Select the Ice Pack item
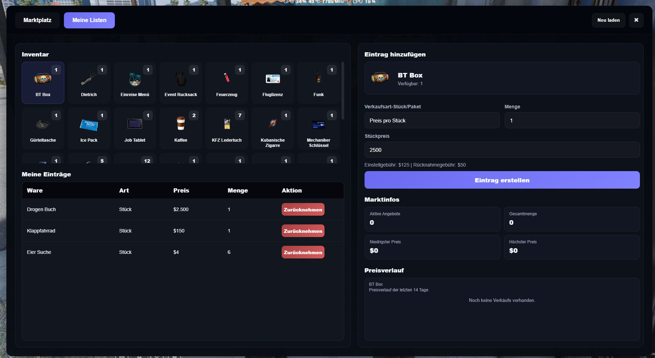 pyautogui.click(x=89, y=128)
